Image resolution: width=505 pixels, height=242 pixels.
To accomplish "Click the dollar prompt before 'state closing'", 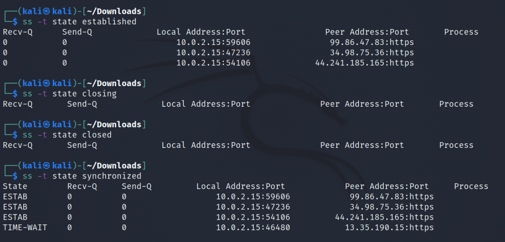I will (x=15, y=93).
